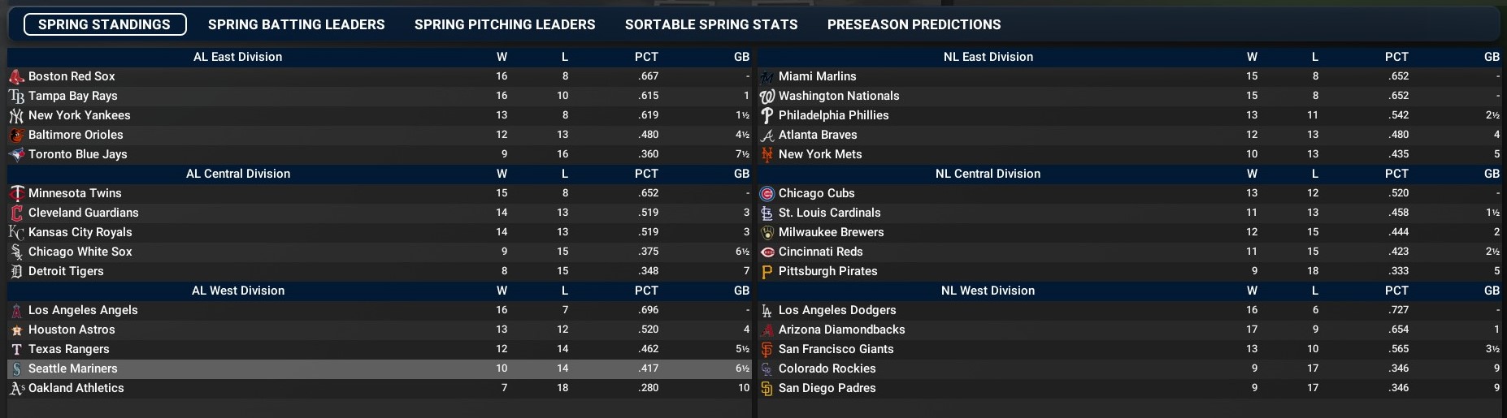The height and width of the screenshot is (418, 1507).
Task: Open the Spring Pitching Leaders tab
Action: pos(505,25)
